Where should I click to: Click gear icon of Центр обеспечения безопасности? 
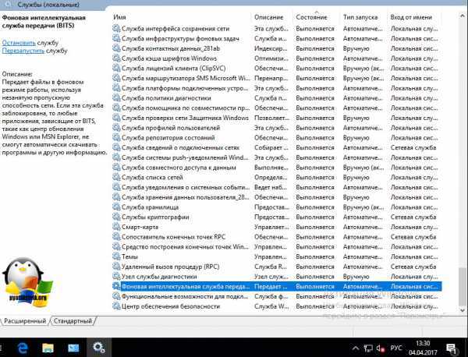116,306
